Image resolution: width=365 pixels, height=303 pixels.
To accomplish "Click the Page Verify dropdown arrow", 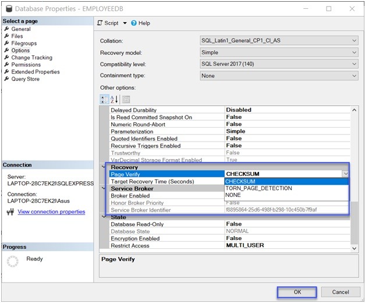I will point(345,174).
